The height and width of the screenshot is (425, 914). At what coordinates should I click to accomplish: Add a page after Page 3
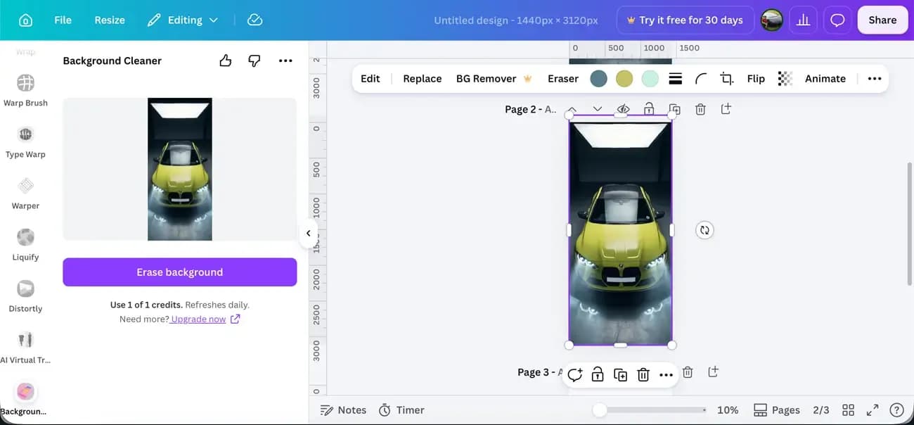click(713, 372)
